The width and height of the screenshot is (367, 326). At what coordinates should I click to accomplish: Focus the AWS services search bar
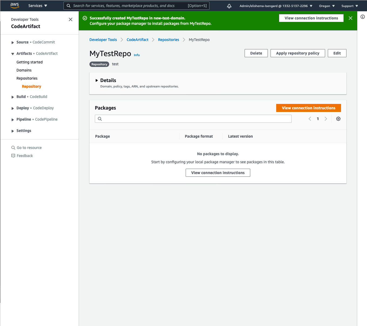point(136,6)
